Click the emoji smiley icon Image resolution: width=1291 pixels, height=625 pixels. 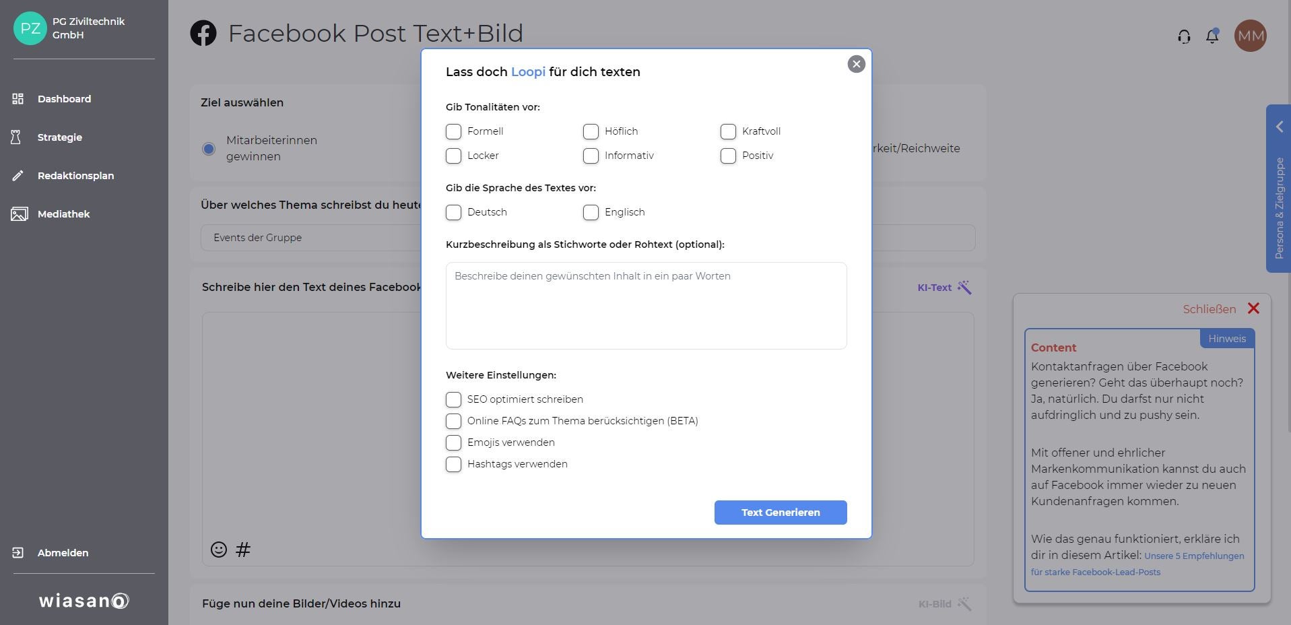(219, 550)
